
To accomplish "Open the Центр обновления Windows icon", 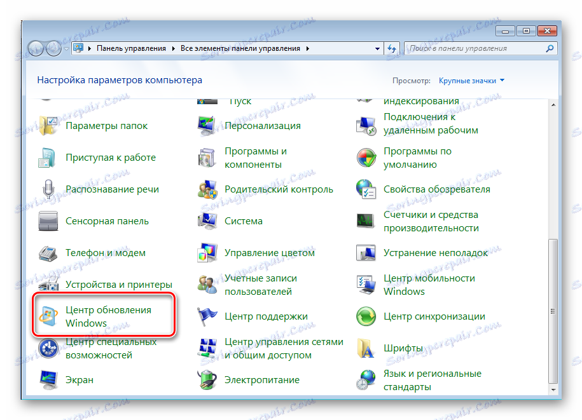I will [48, 316].
